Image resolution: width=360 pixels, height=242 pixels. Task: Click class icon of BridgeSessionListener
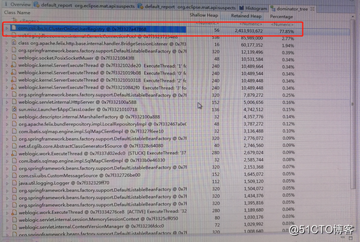coord(14,43)
